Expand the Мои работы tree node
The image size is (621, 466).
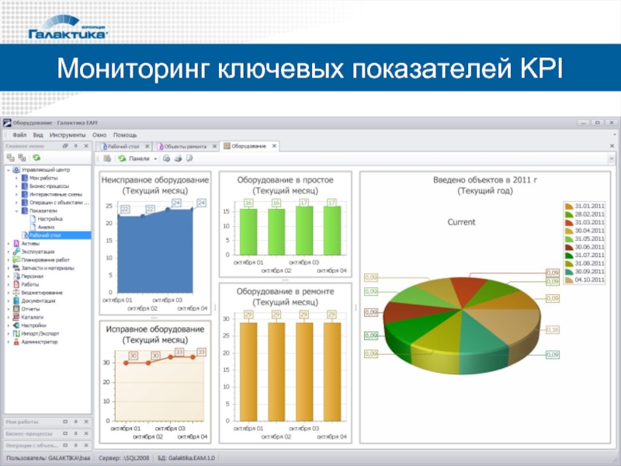click(16, 179)
